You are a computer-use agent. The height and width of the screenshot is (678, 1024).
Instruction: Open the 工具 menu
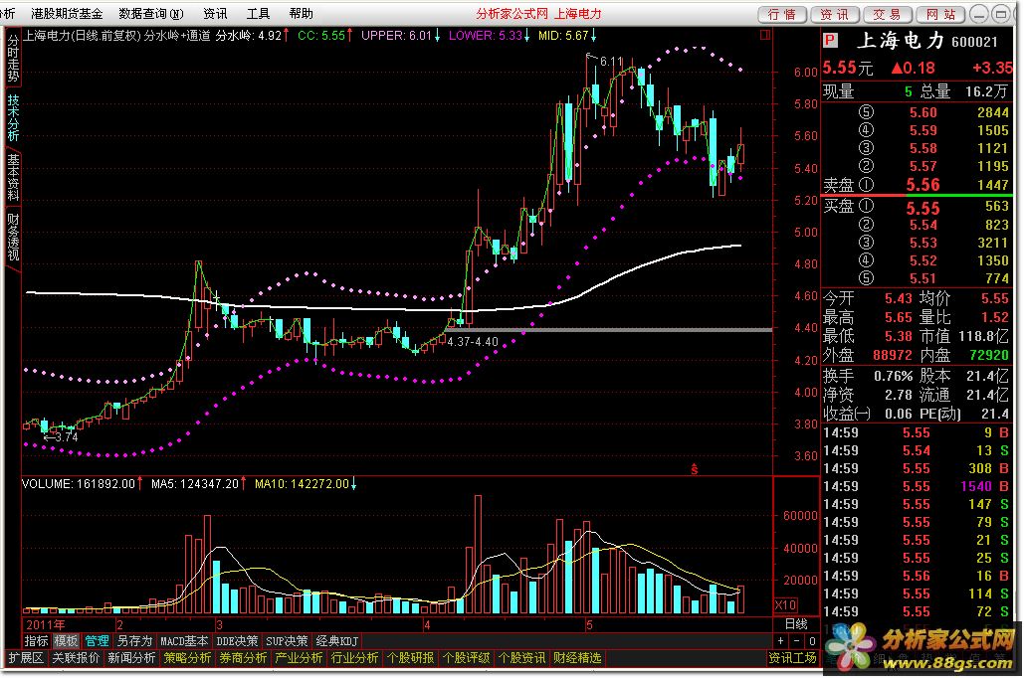click(258, 13)
